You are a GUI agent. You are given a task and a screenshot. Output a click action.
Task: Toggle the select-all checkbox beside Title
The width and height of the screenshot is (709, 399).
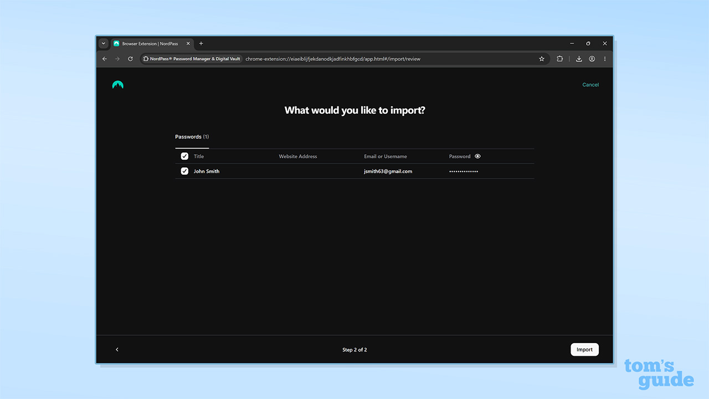tap(184, 156)
